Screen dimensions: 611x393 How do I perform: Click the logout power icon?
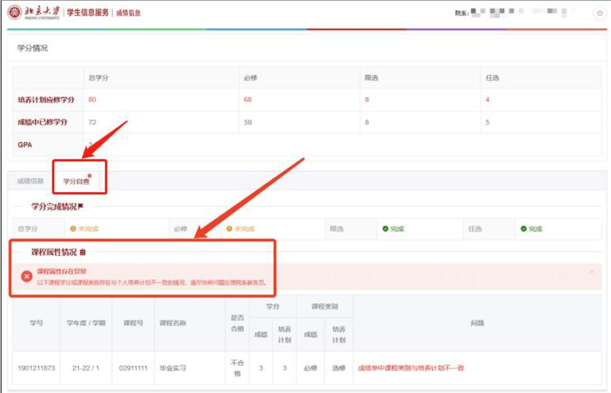(599, 13)
